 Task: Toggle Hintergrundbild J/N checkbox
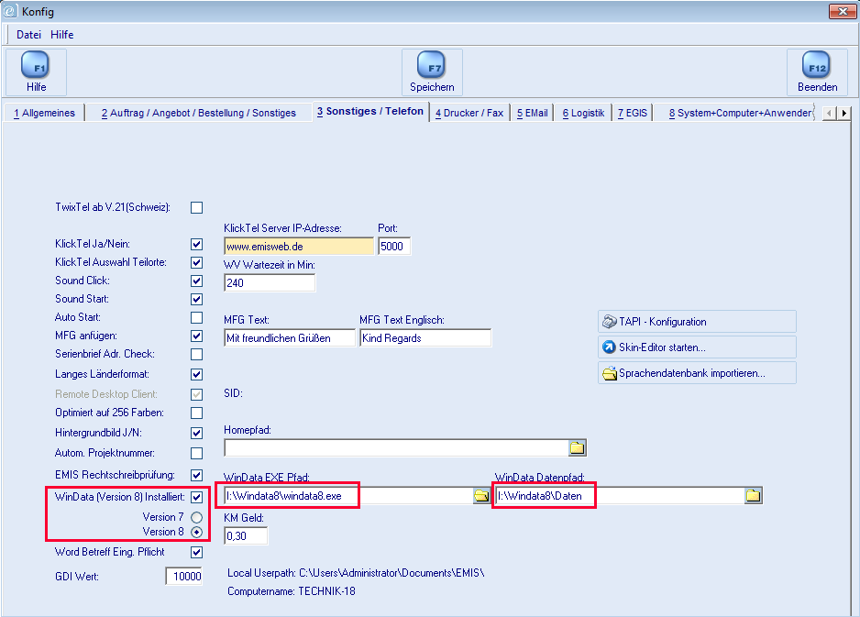[x=196, y=433]
